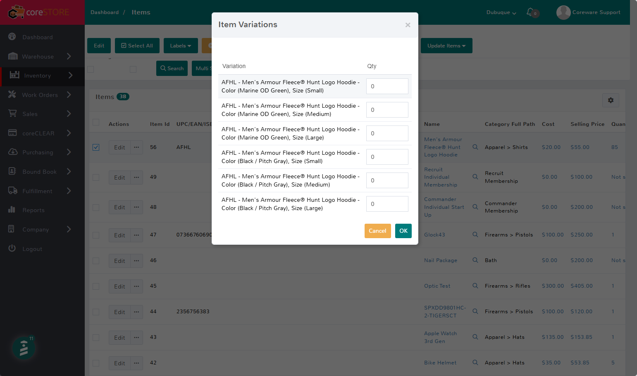Click the Warehouse sidebar icon
The width and height of the screenshot is (637, 376).
point(13,56)
